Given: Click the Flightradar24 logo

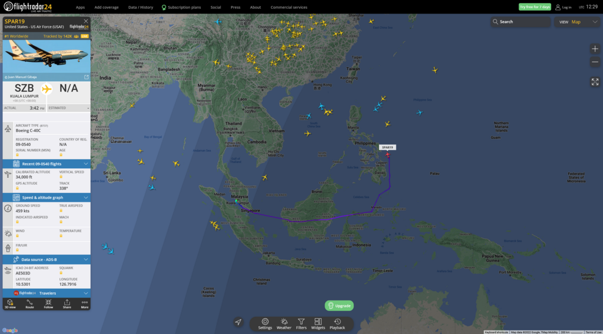Looking at the screenshot, I should click(x=28, y=6).
